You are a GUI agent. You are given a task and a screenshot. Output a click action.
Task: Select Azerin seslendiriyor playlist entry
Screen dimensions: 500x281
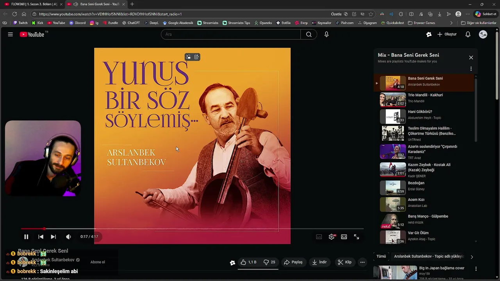[424, 152]
